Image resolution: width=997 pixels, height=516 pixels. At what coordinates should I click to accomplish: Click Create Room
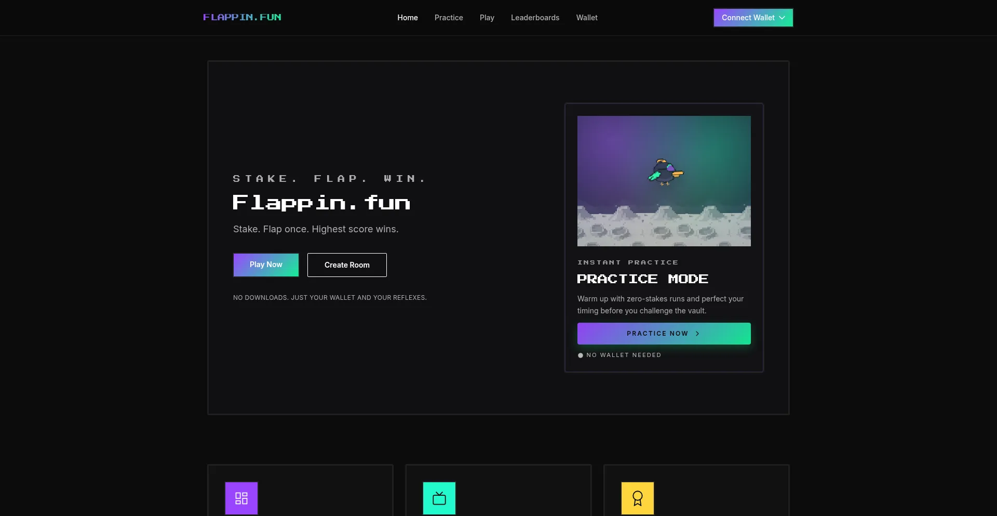click(x=346, y=265)
